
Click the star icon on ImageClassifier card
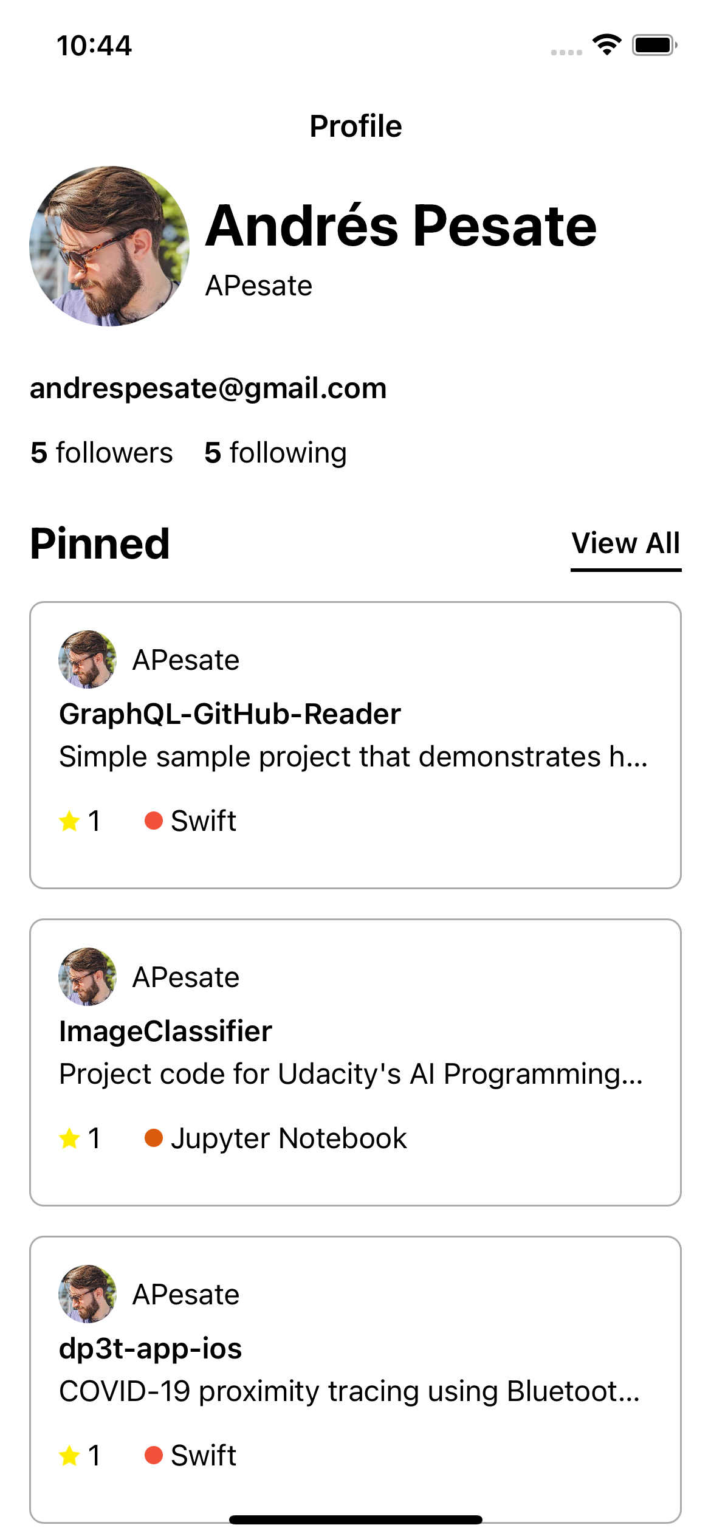pyautogui.click(x=70, y=1138)
